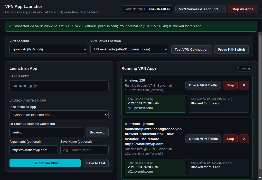The image size is (262, 180).
Task: Open the VPN Account dropdown
Action: click(x=48, y=49)
